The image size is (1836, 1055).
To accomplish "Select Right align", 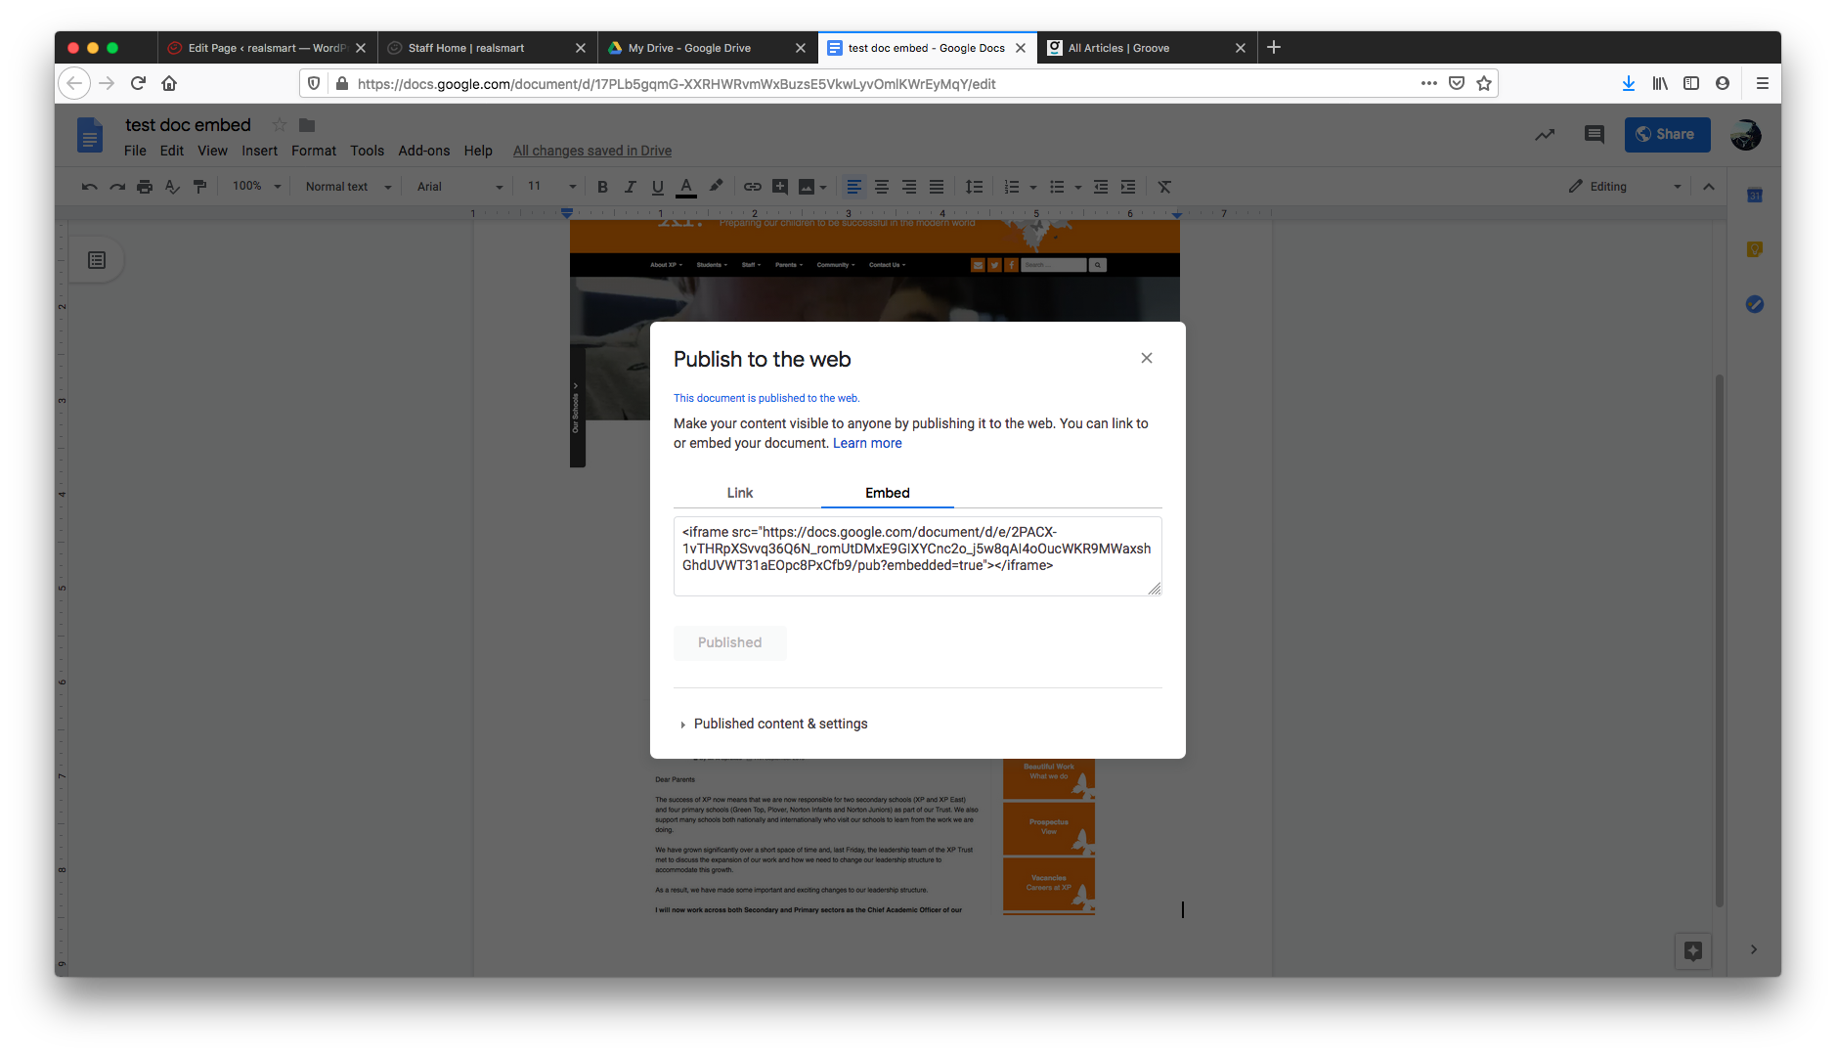I will (x=909, y=187).
